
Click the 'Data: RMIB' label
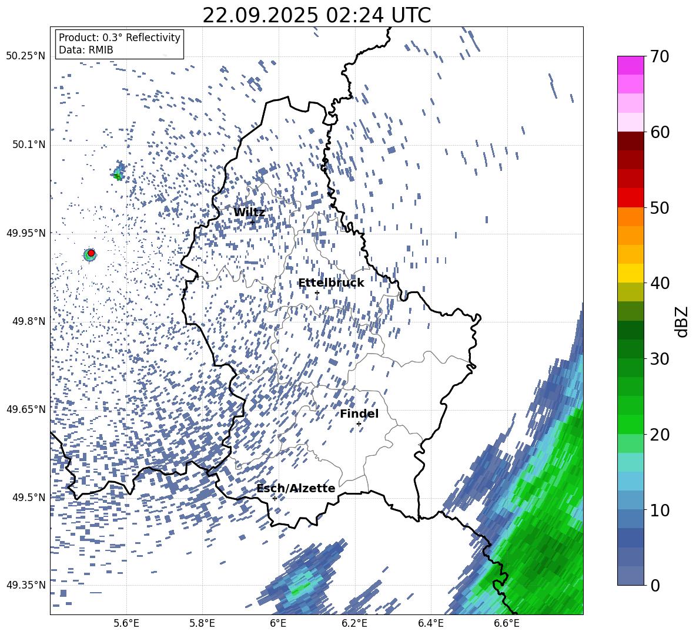[86, 50]
